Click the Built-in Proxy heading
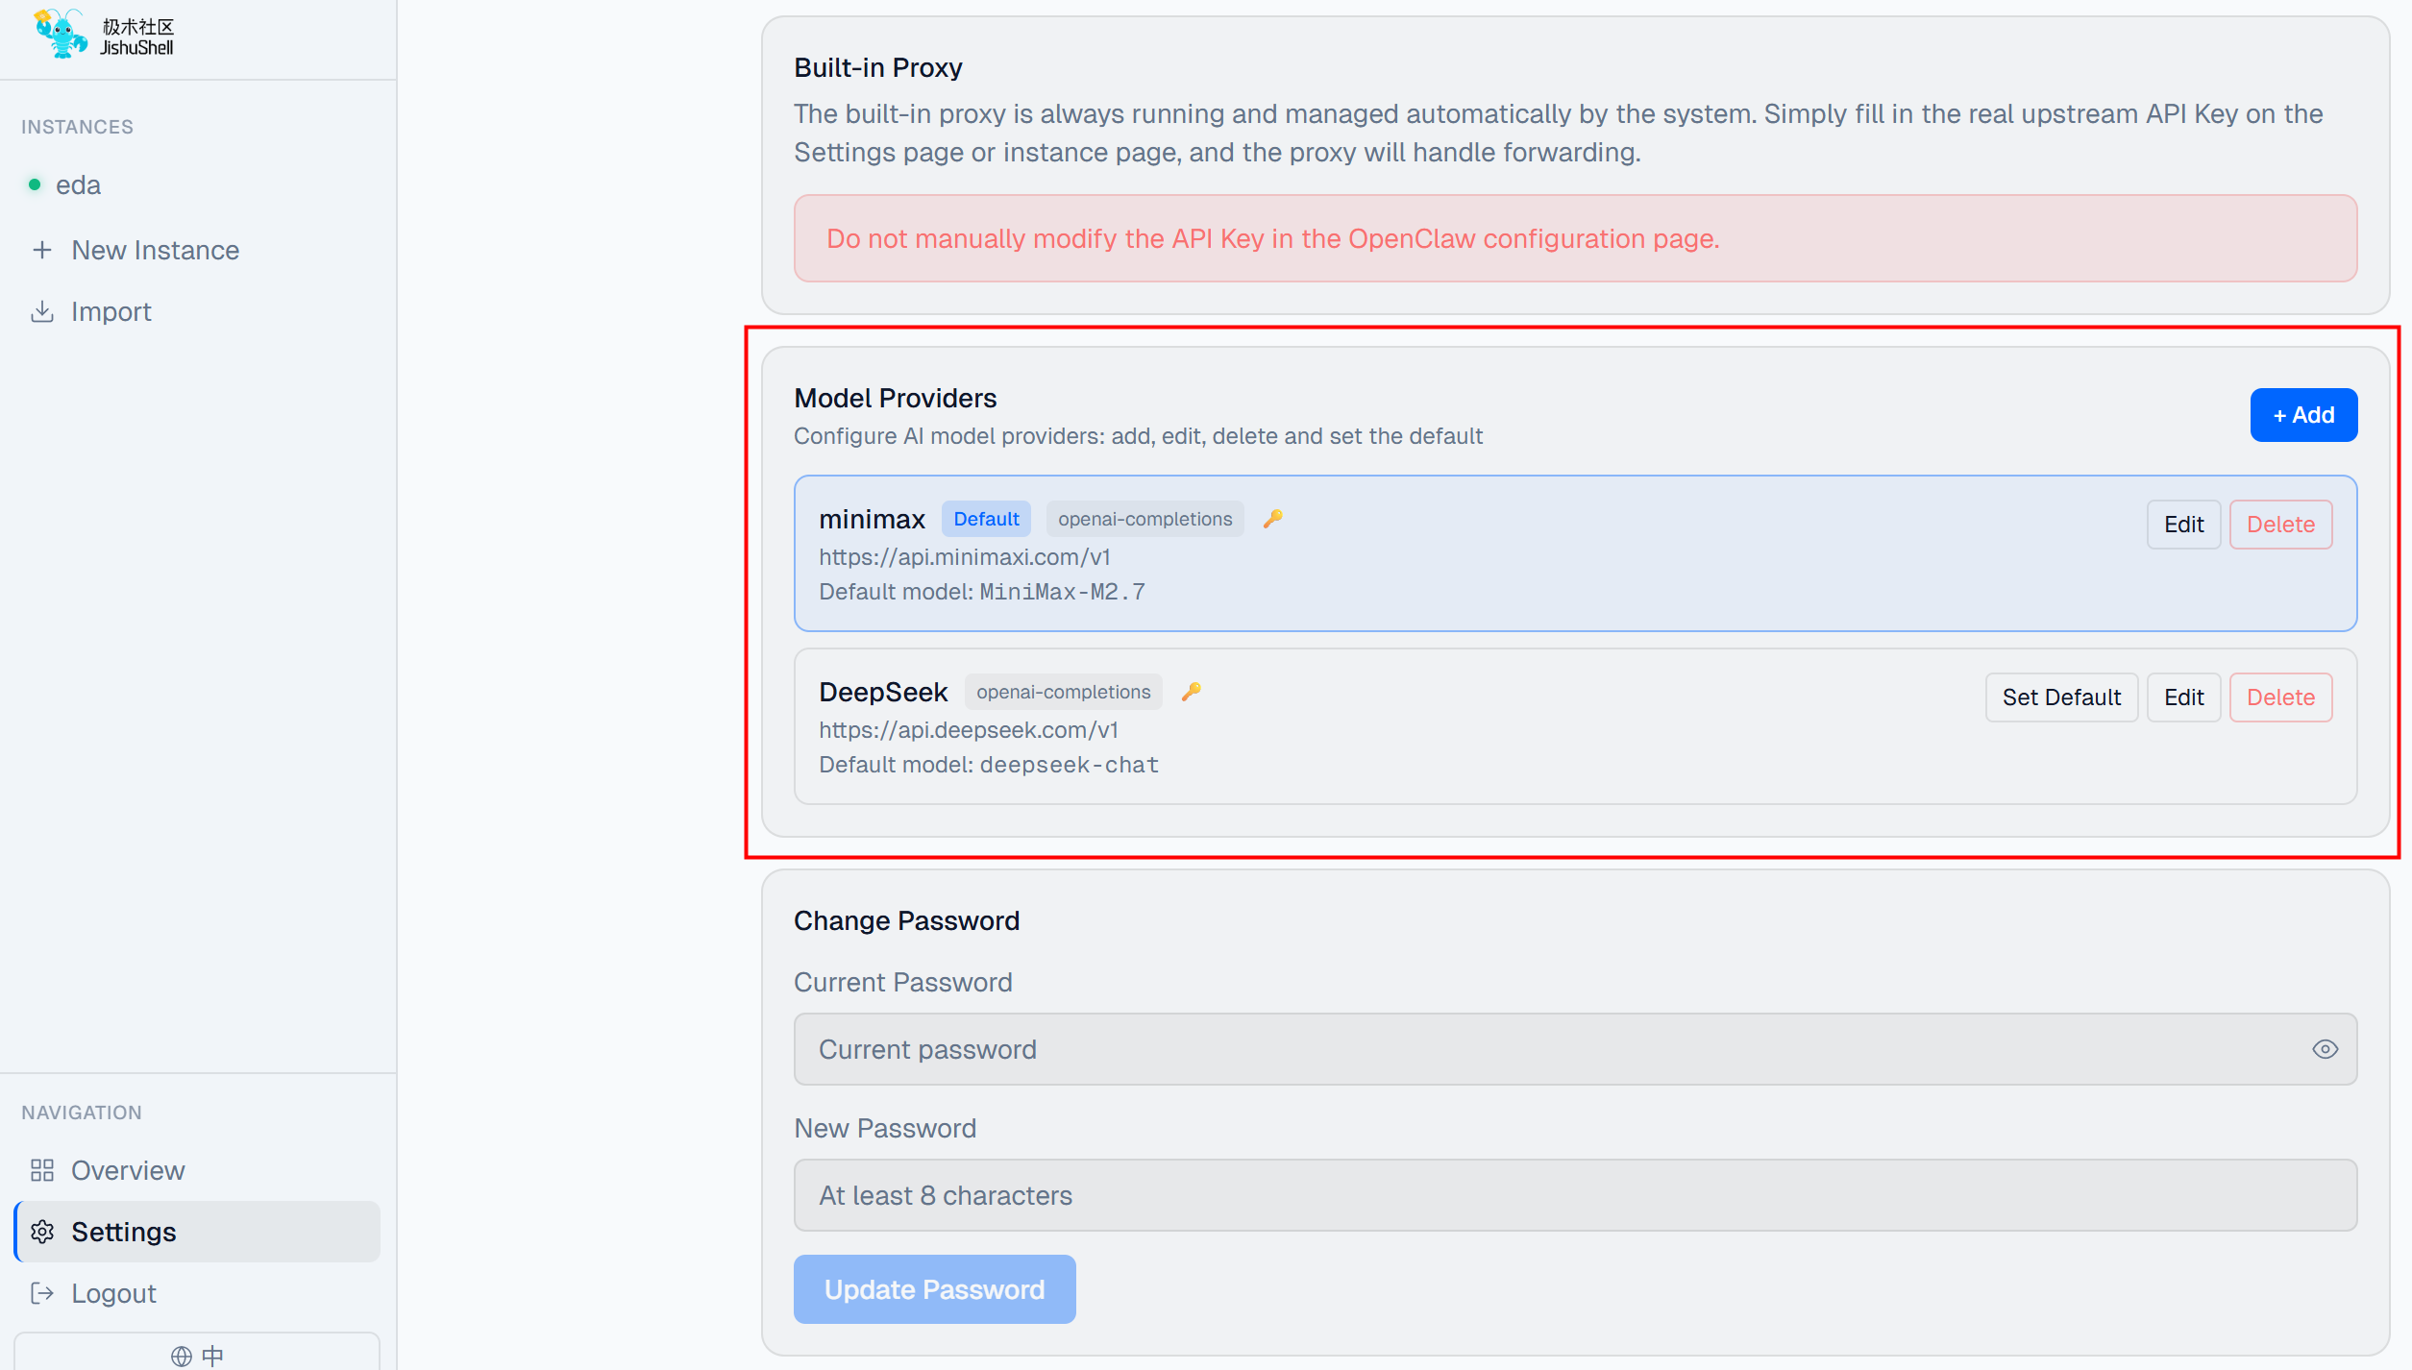Image resolution: width=2412 pixels, height=1370 pixels. coord(877,67)
